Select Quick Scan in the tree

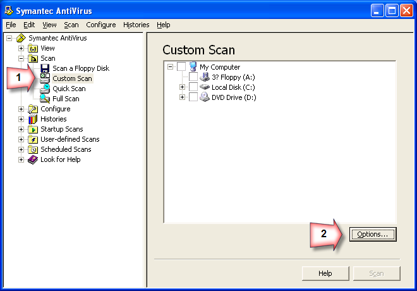point(69,89)
